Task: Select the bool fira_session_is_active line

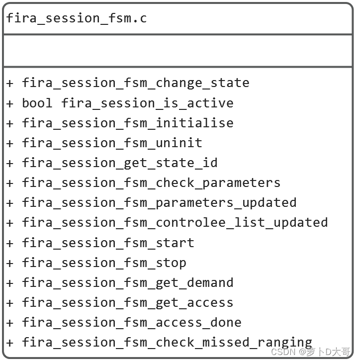Action: click(127, 103)
